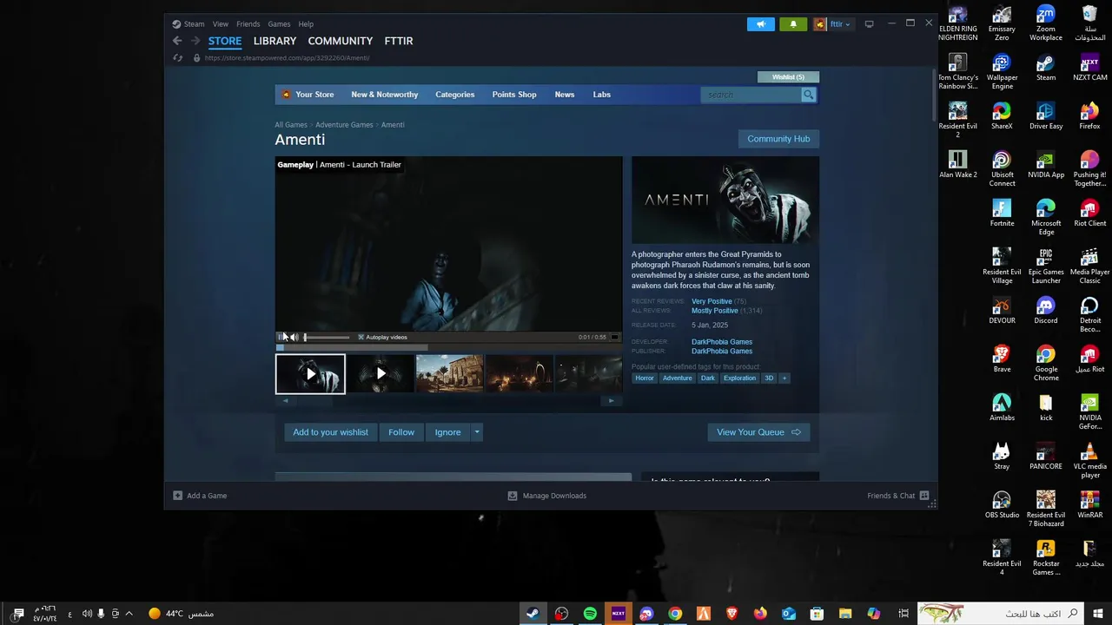Click the store search magnifier icon

[808, 95]
